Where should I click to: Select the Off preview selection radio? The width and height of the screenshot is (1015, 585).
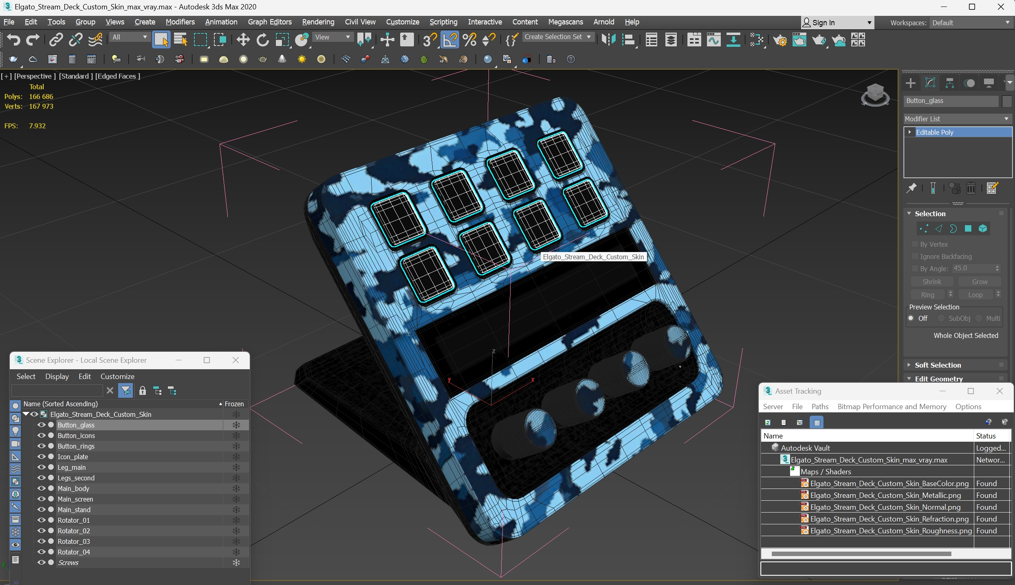[912, 318]
